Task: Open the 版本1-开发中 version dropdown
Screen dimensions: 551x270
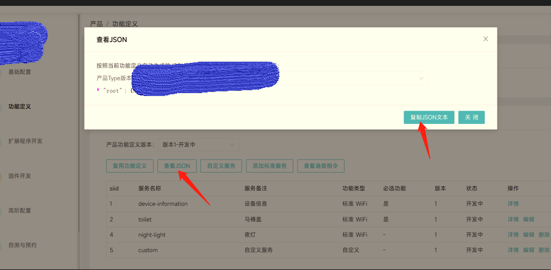Action: point(198,144)
